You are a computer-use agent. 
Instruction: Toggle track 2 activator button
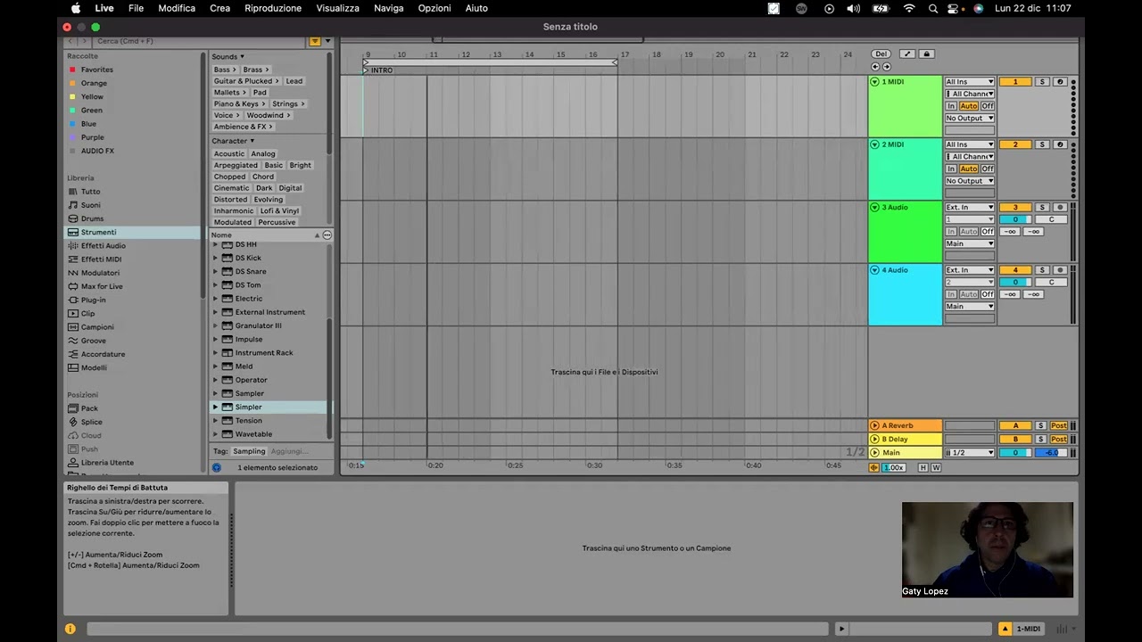tap(1014, 144)
